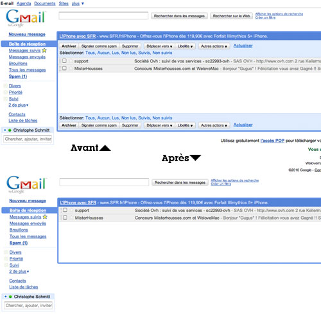The image size is (321, 316).
Task: Open 'Déplacer vers' dropdown in the upper Avant toolbar
Action: pos(159,46)
